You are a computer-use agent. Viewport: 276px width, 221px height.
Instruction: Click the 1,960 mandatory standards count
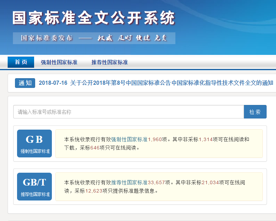tap(155, 139)
